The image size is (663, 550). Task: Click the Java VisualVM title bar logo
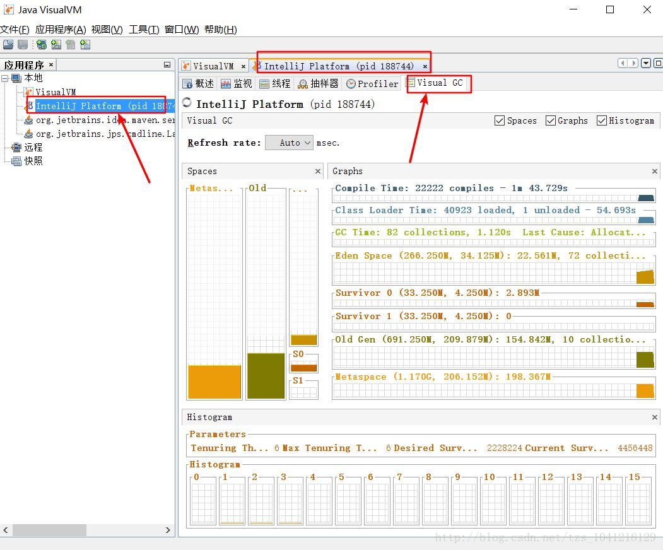click(x=8, y=9)
